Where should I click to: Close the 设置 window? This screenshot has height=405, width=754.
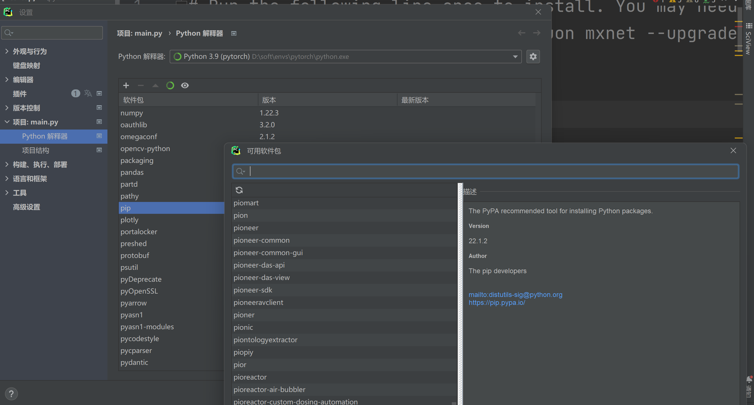(538, 12)
